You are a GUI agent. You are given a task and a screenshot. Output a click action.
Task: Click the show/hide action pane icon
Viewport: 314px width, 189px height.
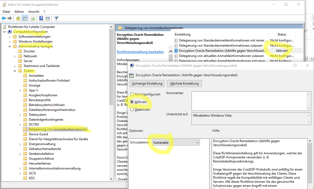click(48, 18)
